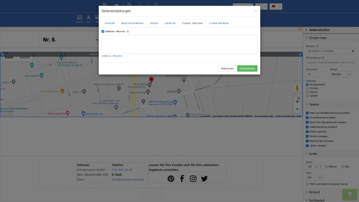Viewport: 359px width, 202px height.
Task: Open the Cookie Richtlinie tab
Action: point(219,23)
